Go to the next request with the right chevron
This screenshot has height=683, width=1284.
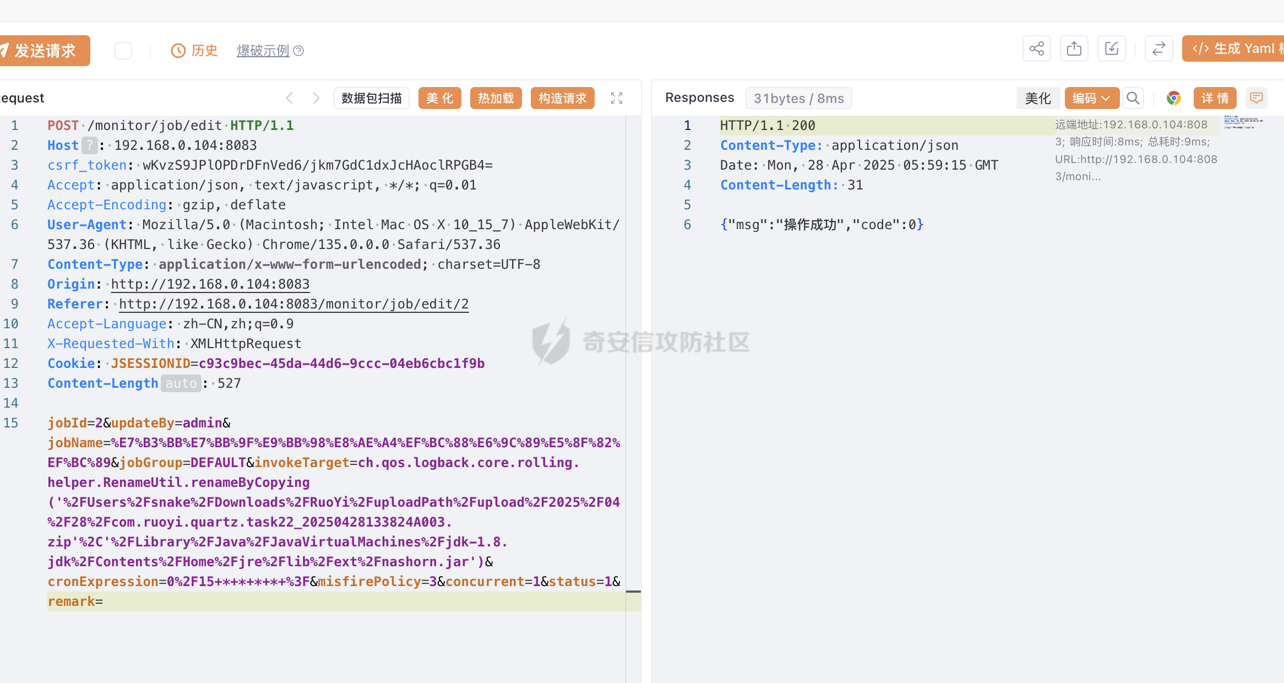[316, 98]
